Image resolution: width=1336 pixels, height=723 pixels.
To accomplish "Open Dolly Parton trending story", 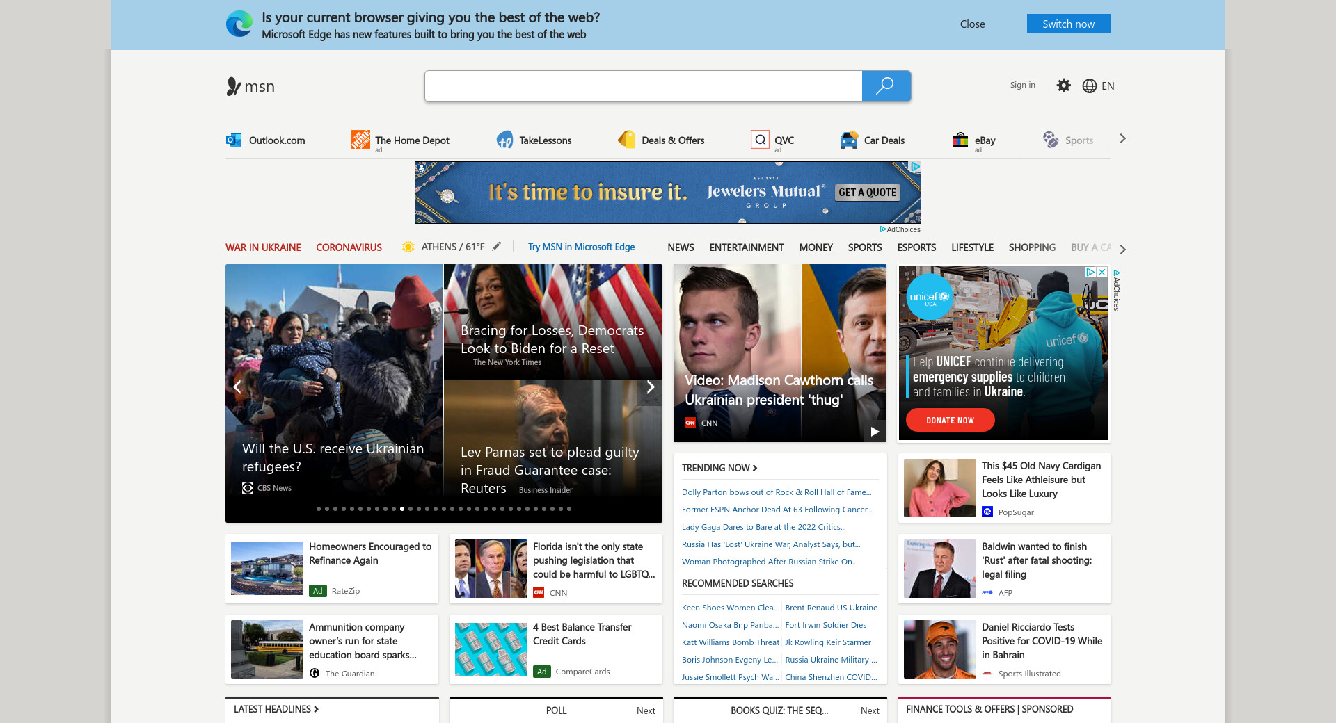I will click(777, 492).
